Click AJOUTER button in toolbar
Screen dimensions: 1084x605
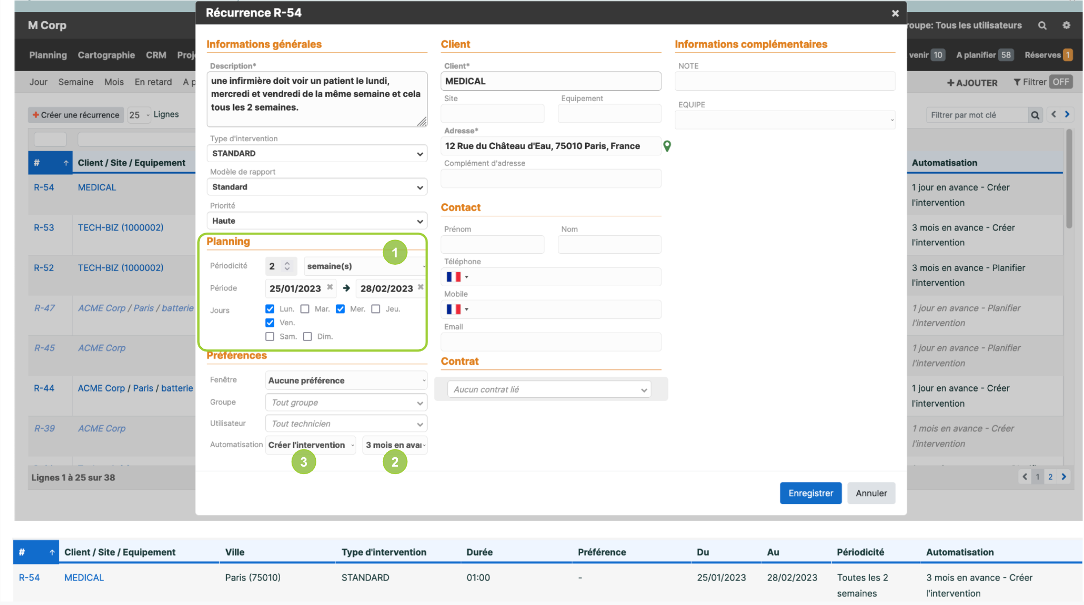(x=972, y=83)
